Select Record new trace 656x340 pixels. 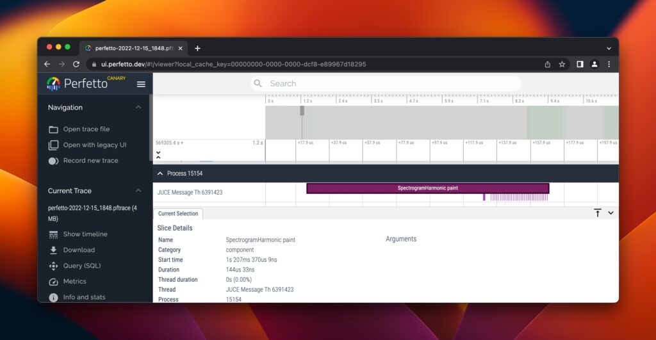[91, 161]
